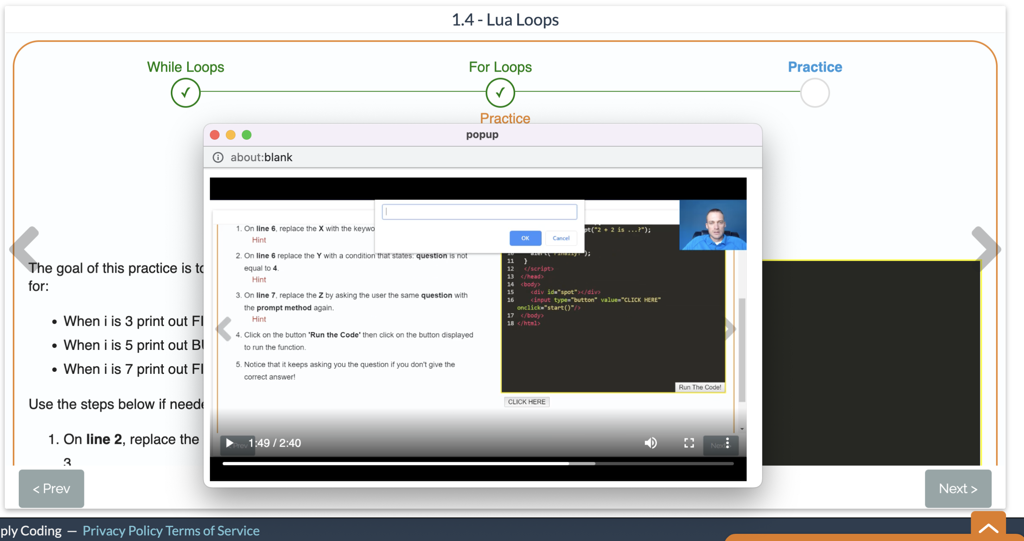Image resolution: width=1024 pixels, height=541 pixels.
Task: Play the video in the popup
Action: [x=230, y=443]
